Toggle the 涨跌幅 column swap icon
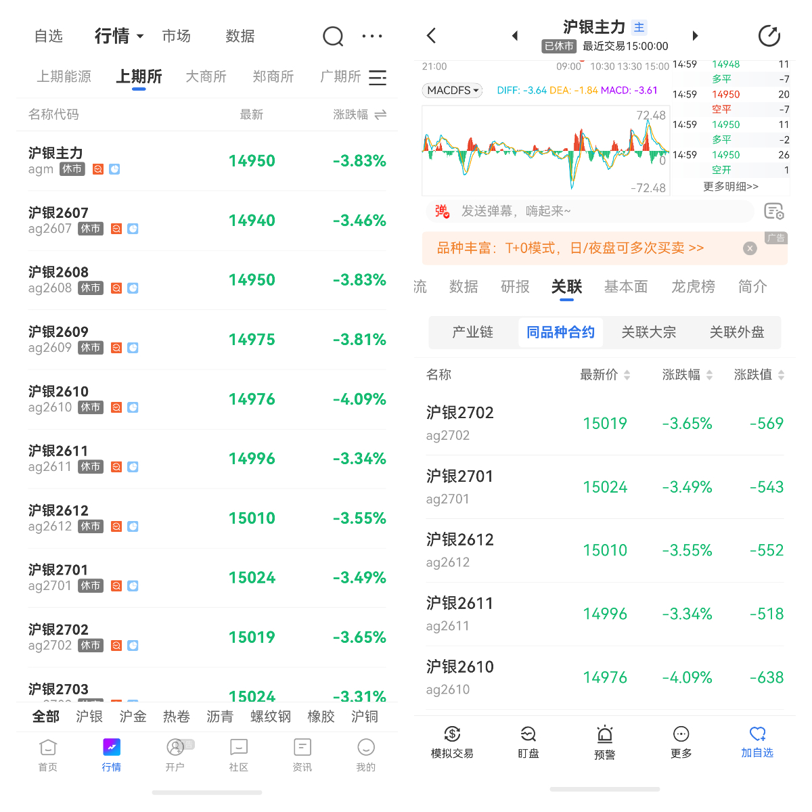This screenshot has width=812, height=812. 380,114
